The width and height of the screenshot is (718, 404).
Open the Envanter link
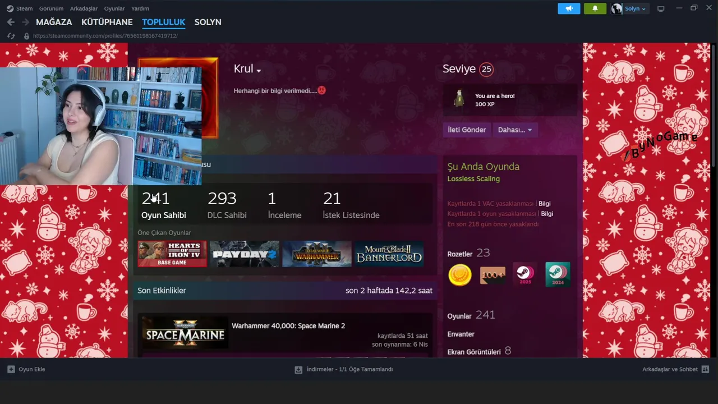coord(461,334)
